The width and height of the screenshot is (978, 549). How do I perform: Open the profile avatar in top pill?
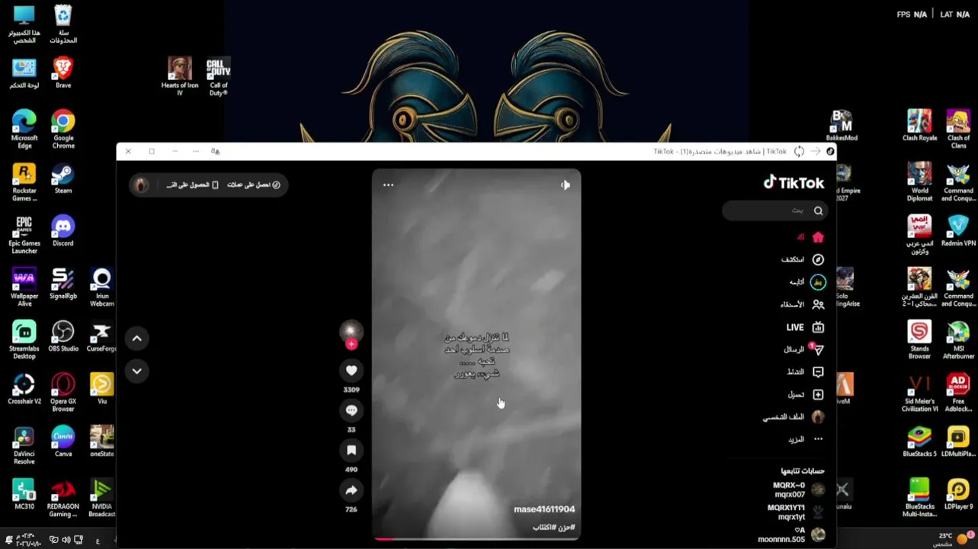pos(141,185)
